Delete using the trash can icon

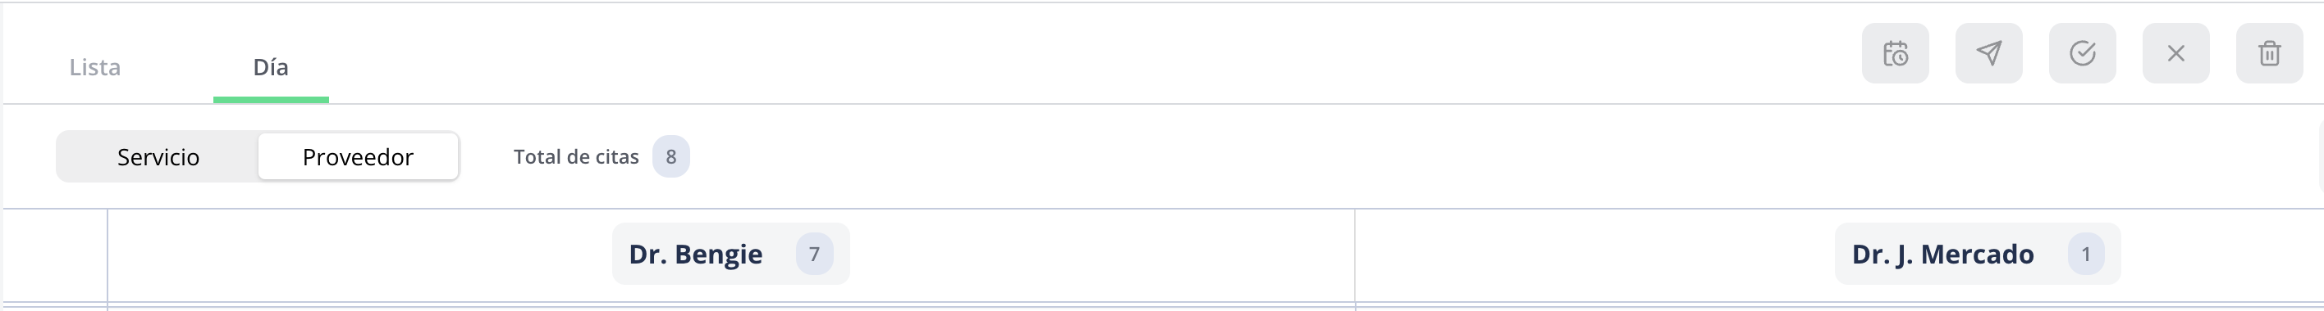point(2269,54)
